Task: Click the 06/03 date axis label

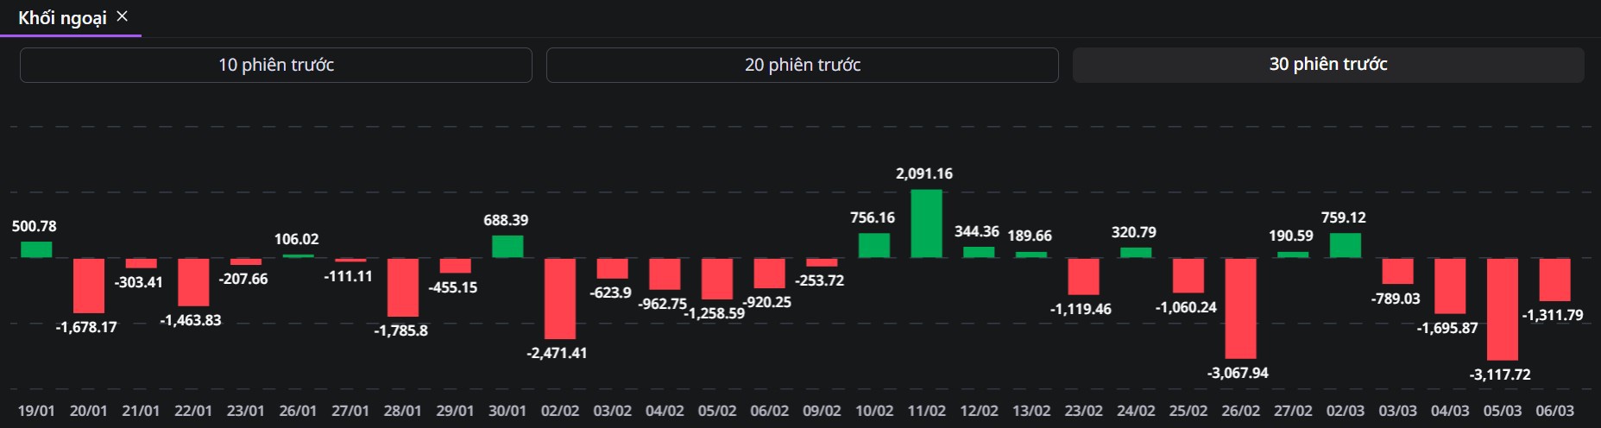Action: pos(1554,411)
